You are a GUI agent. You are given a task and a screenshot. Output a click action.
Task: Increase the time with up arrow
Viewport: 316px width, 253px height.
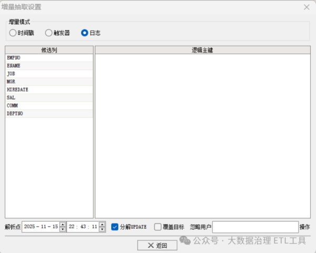[x=102, y=225]
